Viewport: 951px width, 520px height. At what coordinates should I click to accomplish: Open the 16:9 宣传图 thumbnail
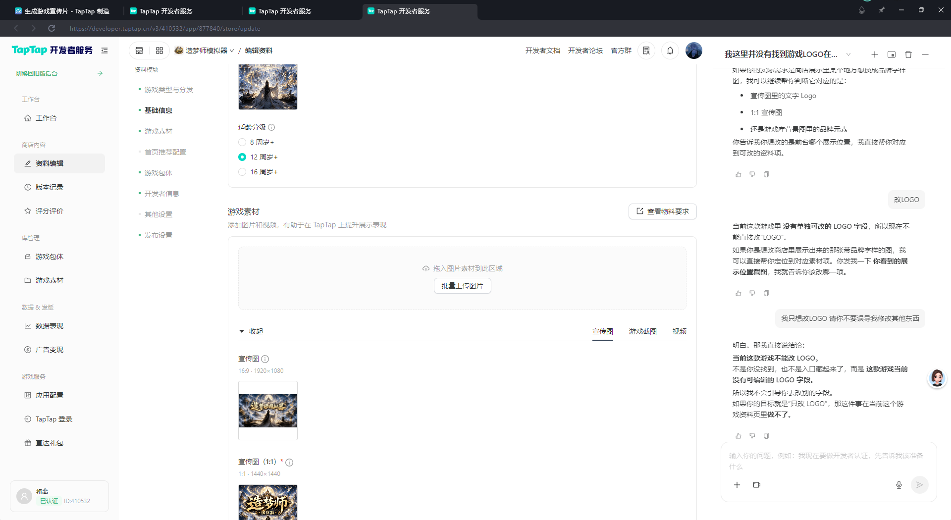268,411
